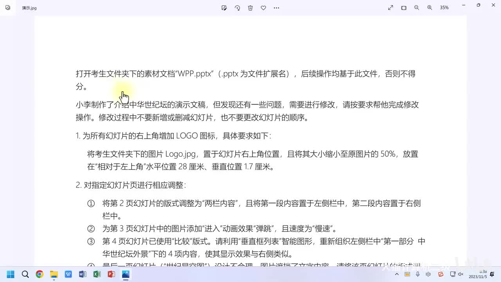Click the line “2. 对指定幻灯片页进行相应调整:”
The width and height of the screenshot is (501, 282).
click(131, 185)
